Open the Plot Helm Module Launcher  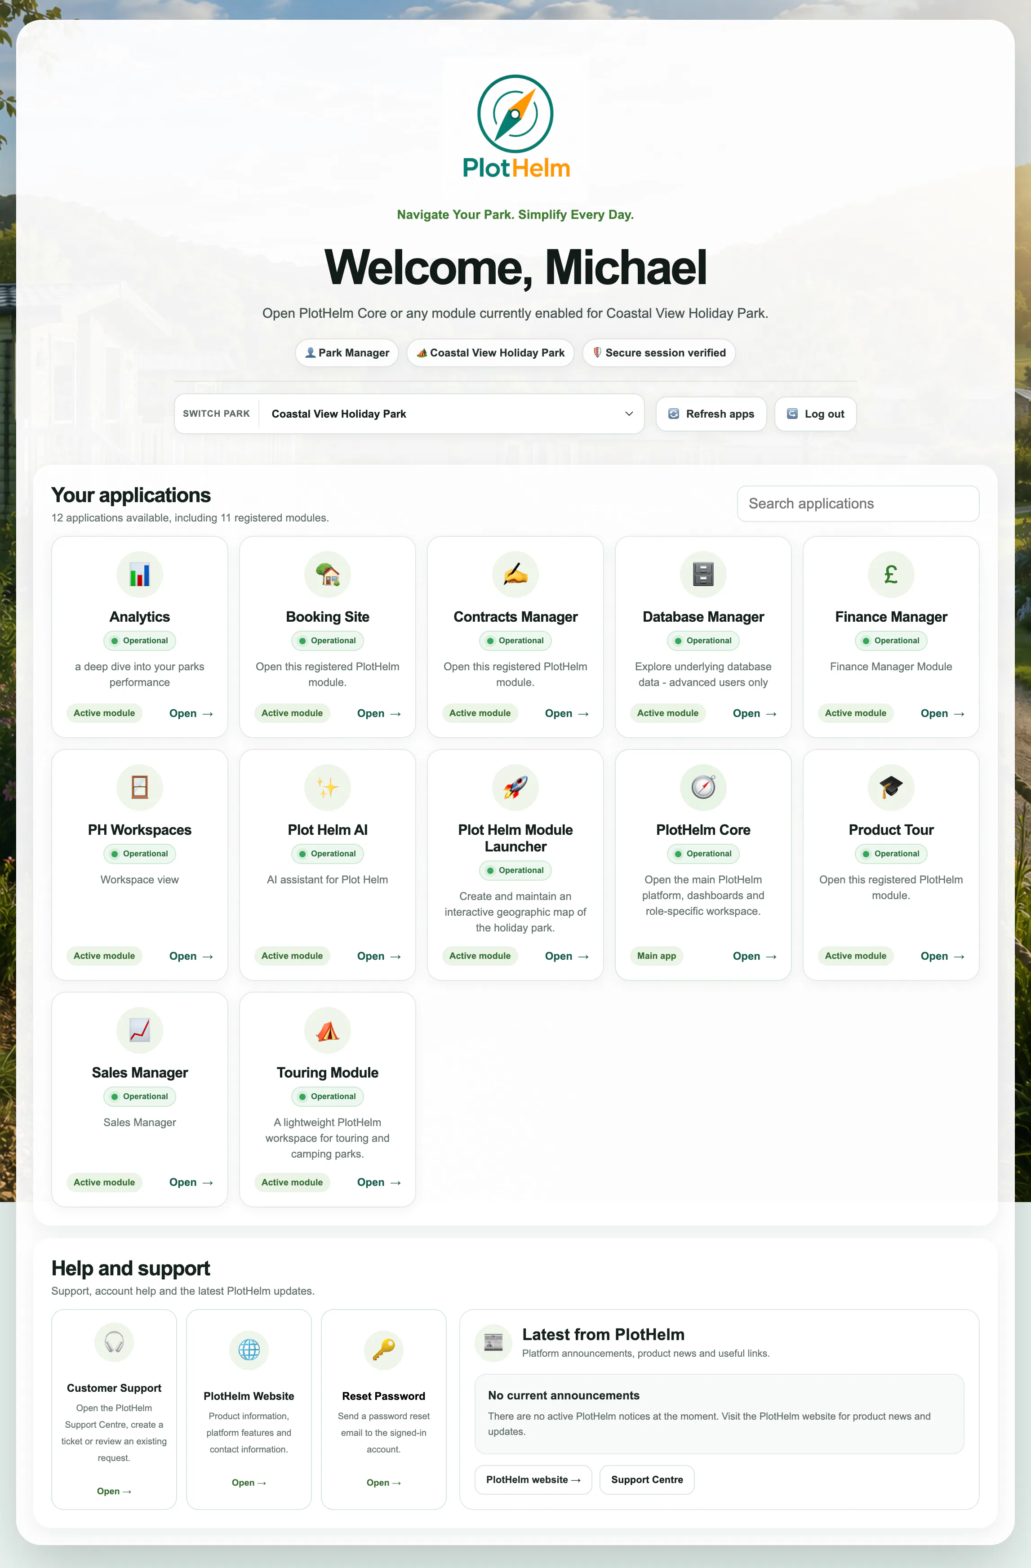pyautogui.click(x=567, y=956)
